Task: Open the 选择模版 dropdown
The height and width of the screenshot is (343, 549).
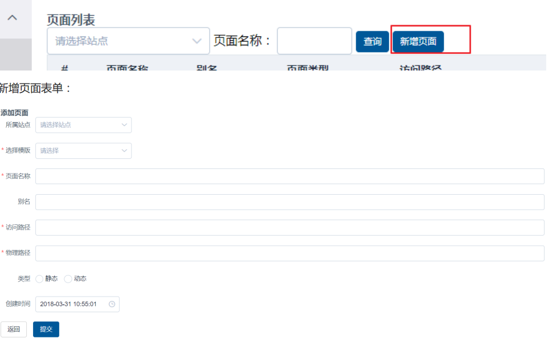Action: pyautogui.click(x=83, y=151)
